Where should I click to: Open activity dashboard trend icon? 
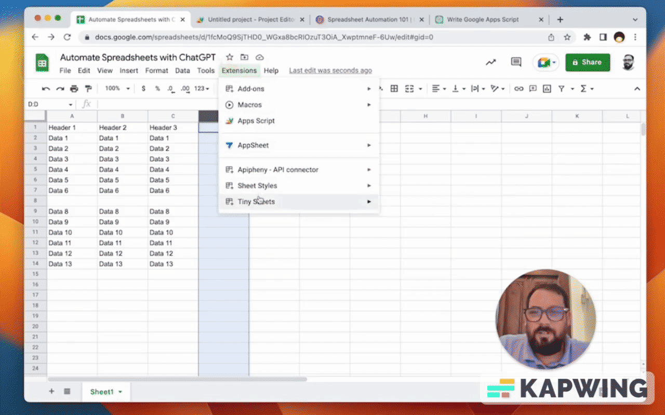tap(490, 62)
